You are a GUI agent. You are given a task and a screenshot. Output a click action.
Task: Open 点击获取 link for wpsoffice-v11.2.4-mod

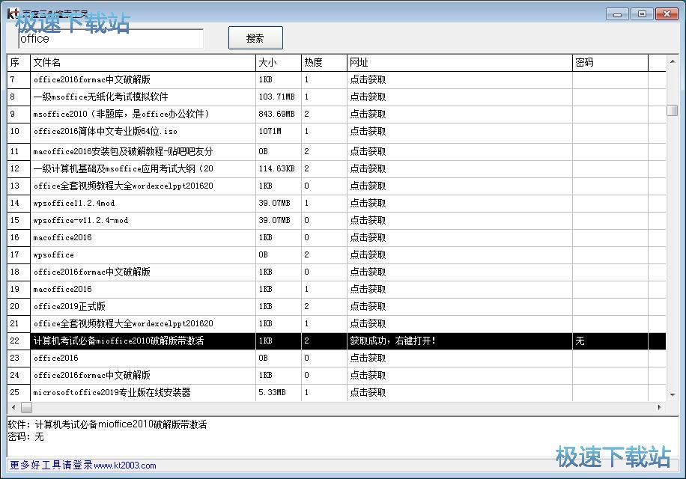367,220
